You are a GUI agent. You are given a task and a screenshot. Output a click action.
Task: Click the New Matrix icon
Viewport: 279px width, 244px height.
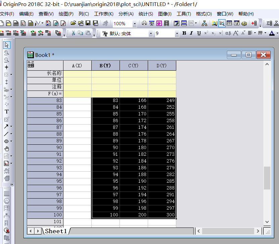point(31,23)
